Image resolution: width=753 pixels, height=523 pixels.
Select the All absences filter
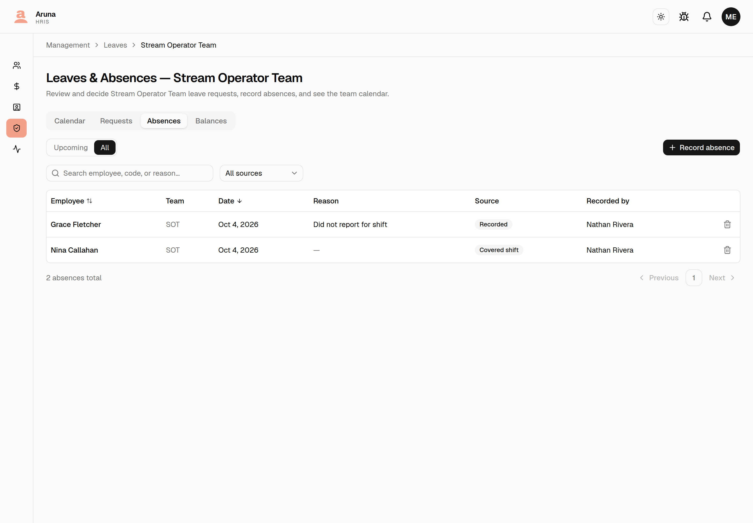coord(105,147)
